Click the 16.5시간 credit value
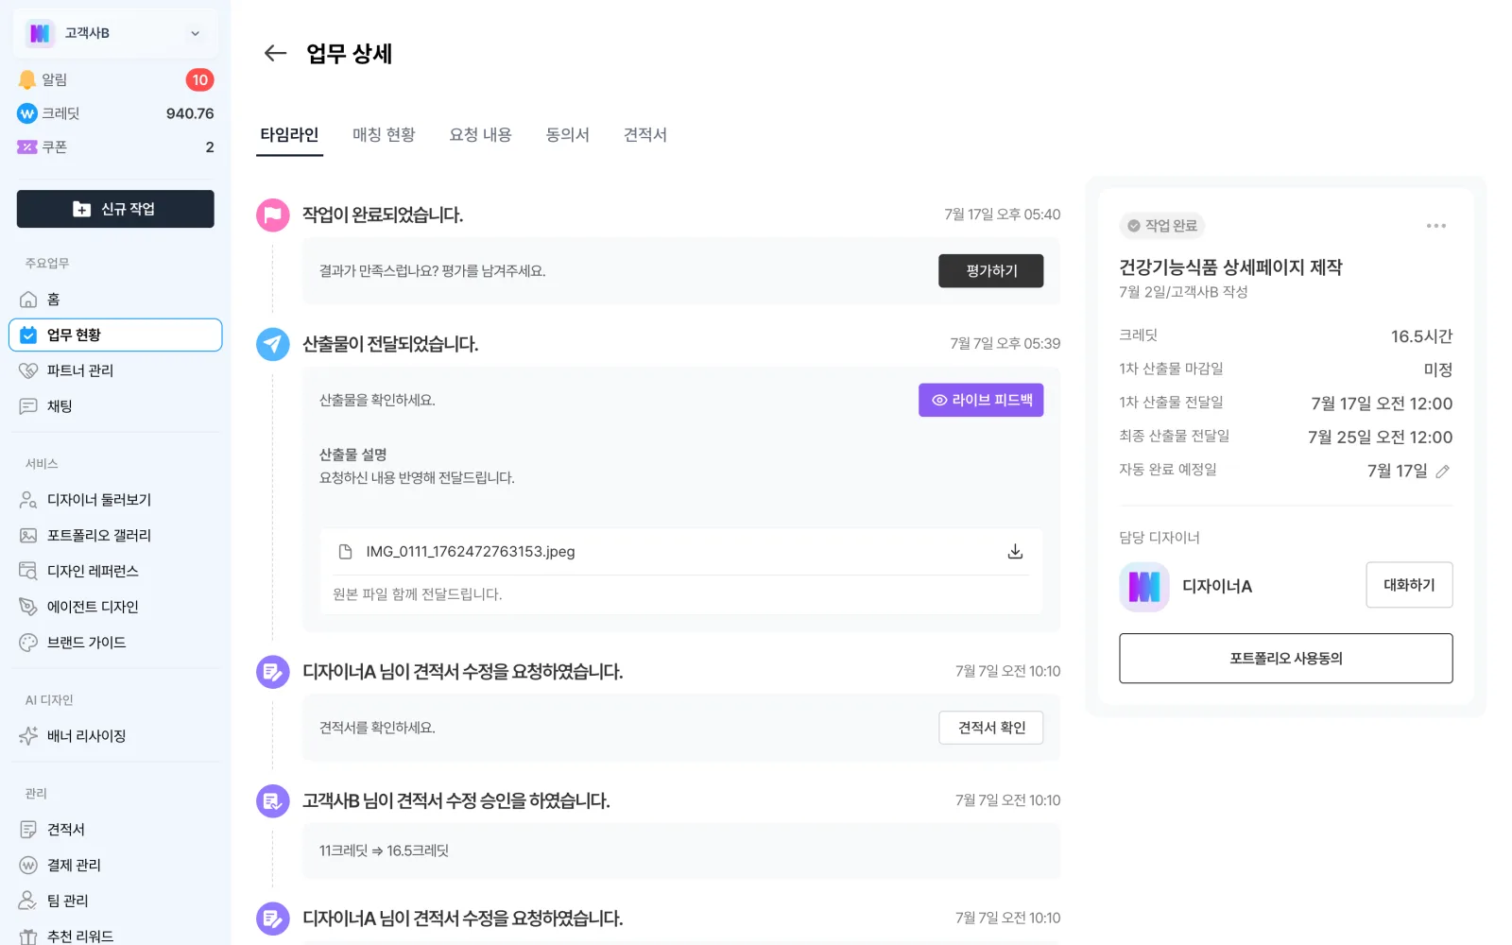Viewport: 1512px width, 945px height. point(1421,336)
